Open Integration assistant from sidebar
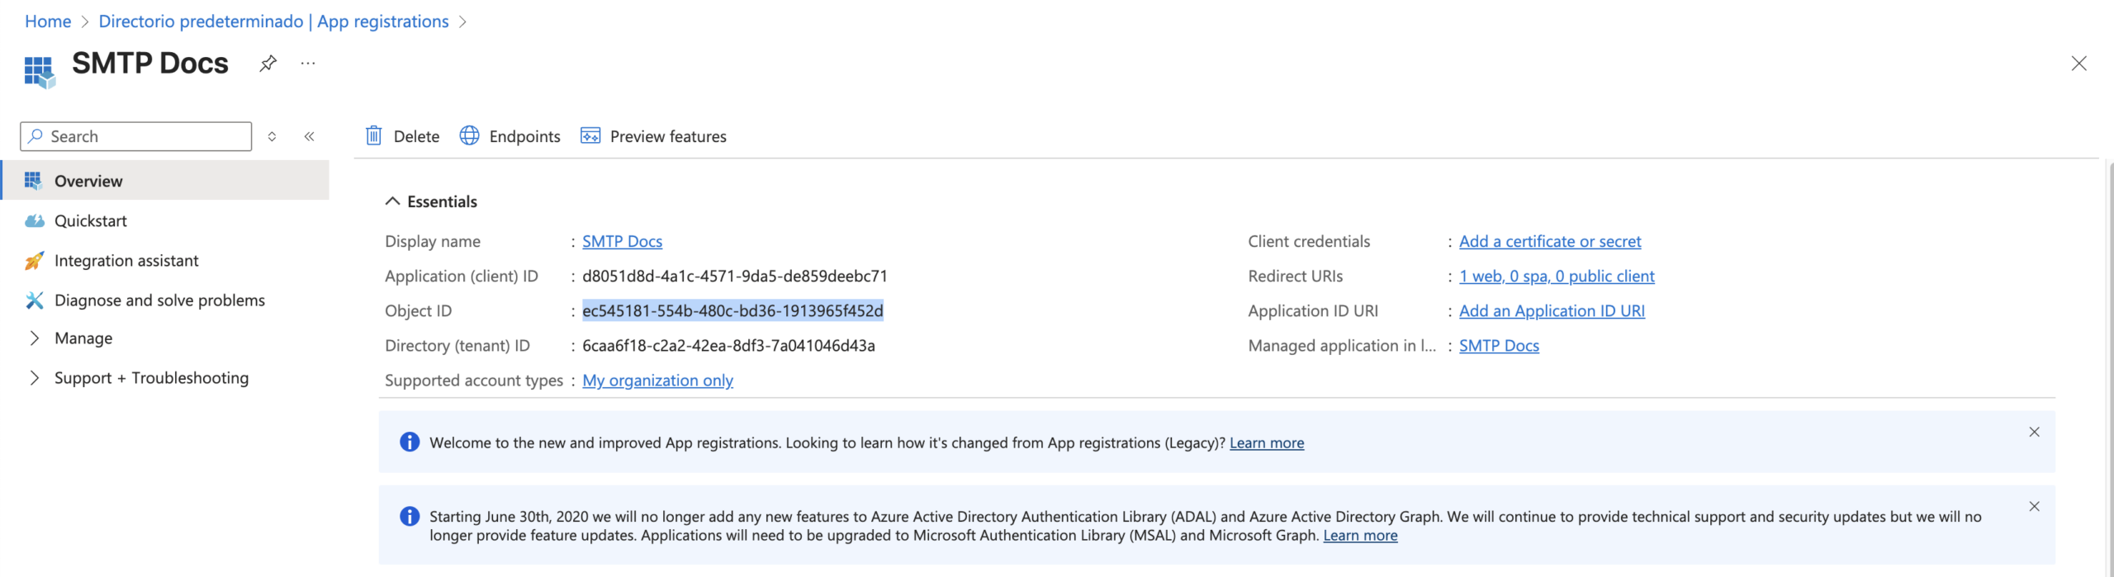 click(126, 261)
